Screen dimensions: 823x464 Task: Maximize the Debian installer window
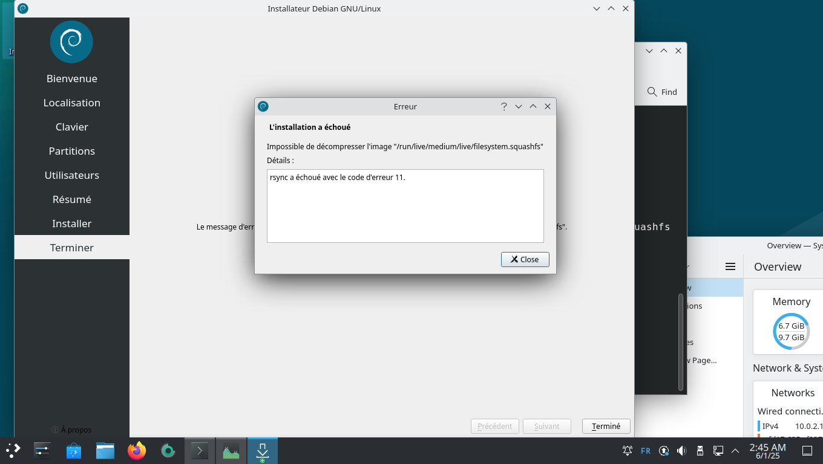coord(611,8)
